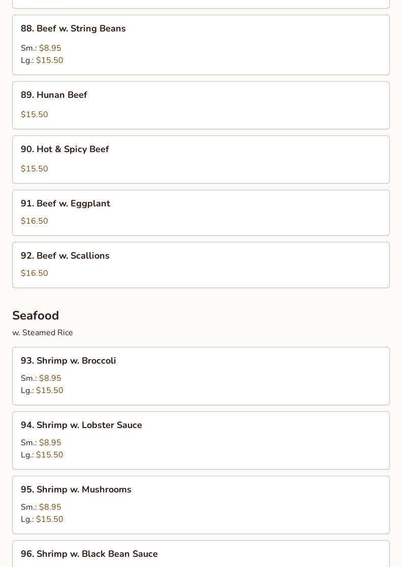Open the Shrimp w. Mushrooms item
This screenshot has height=567, width=402.
pyautogui.click(x=76, y=490)
